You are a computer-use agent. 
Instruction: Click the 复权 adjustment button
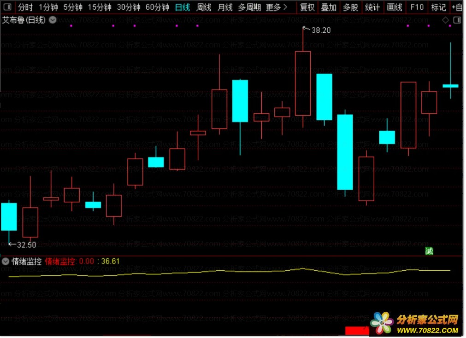(x=307, y=7)
